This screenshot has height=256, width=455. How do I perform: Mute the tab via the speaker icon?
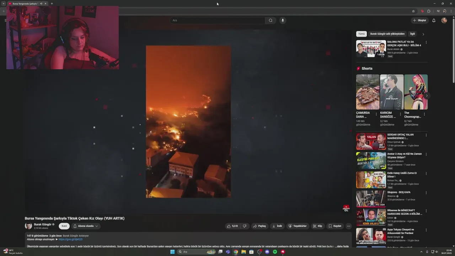tap(41, 4)
